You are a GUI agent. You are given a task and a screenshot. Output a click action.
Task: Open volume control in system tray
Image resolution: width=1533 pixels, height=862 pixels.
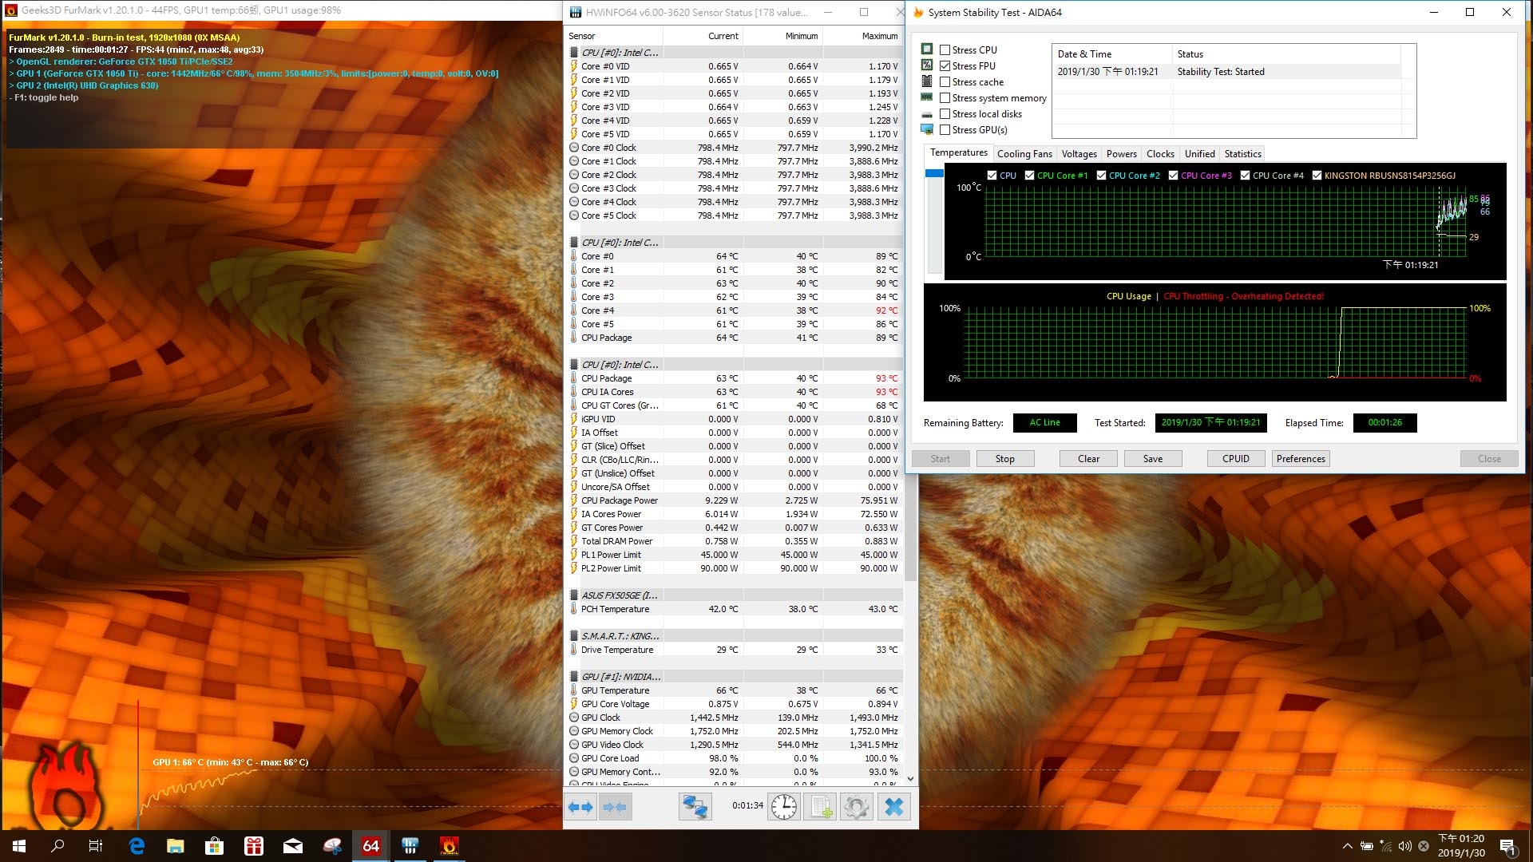[1405, 846]
